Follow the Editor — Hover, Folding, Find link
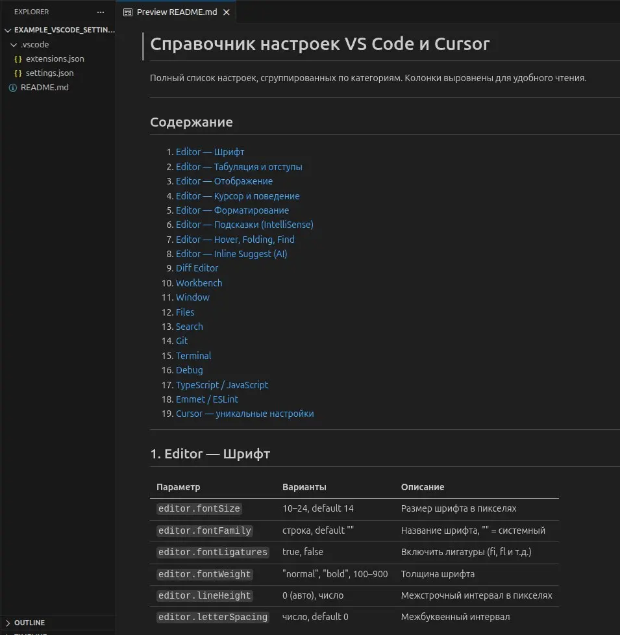The height and width of the screenshot is (635, 620). coord(235,240)
